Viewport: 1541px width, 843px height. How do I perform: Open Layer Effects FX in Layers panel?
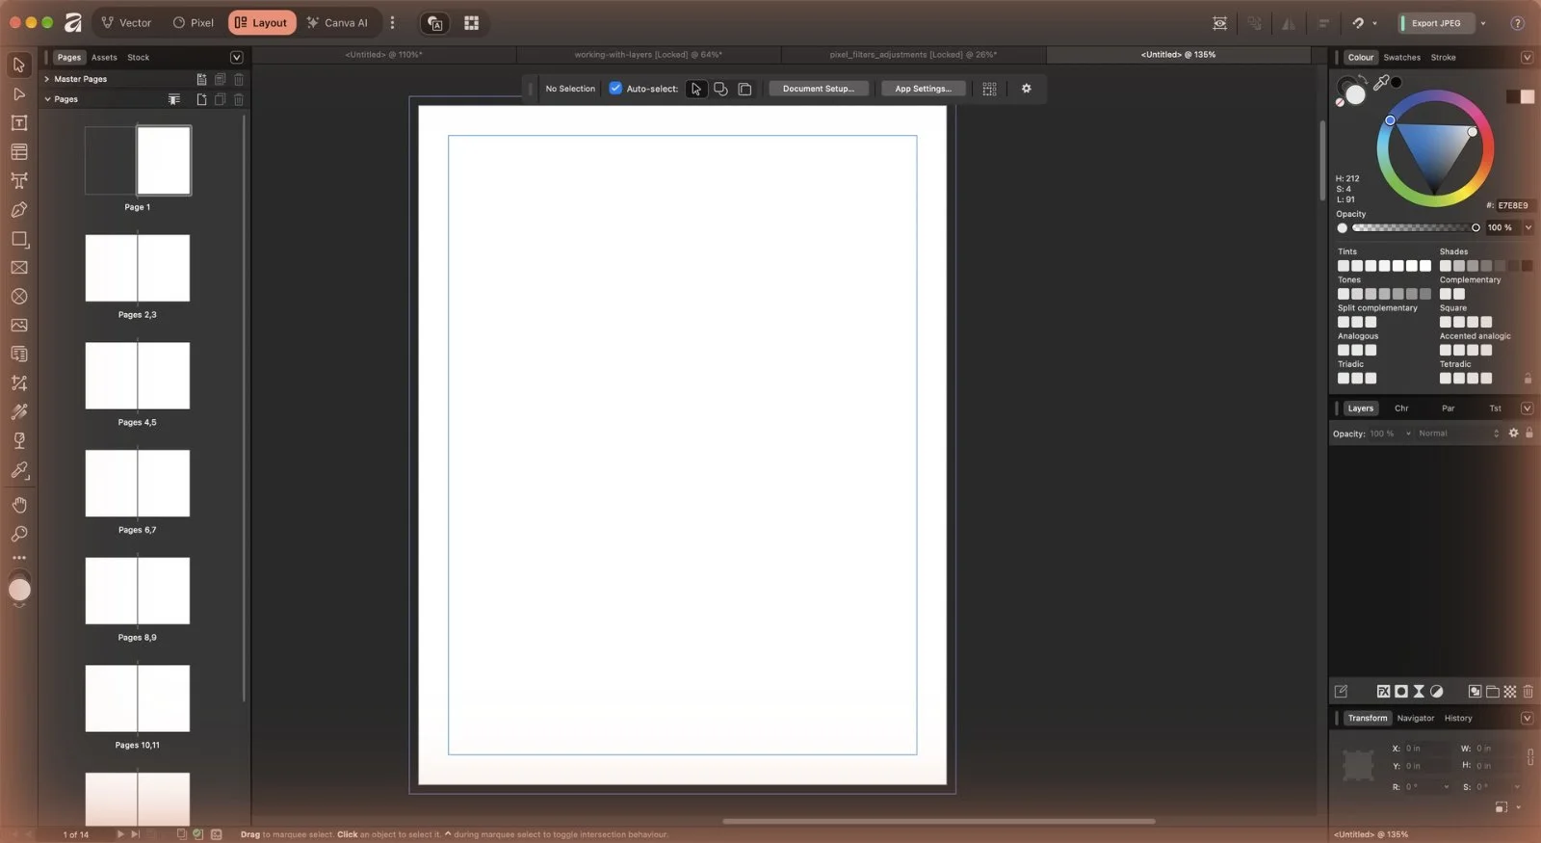(1383, 691)
